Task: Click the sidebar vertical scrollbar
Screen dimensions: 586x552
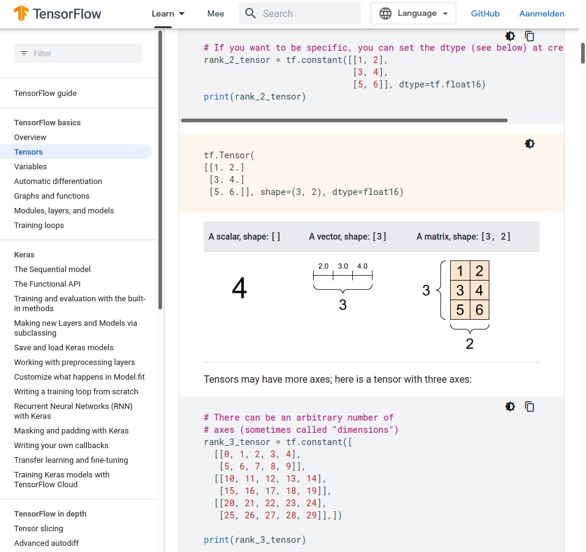Action: pyautogui.click(x=160, y=170)
